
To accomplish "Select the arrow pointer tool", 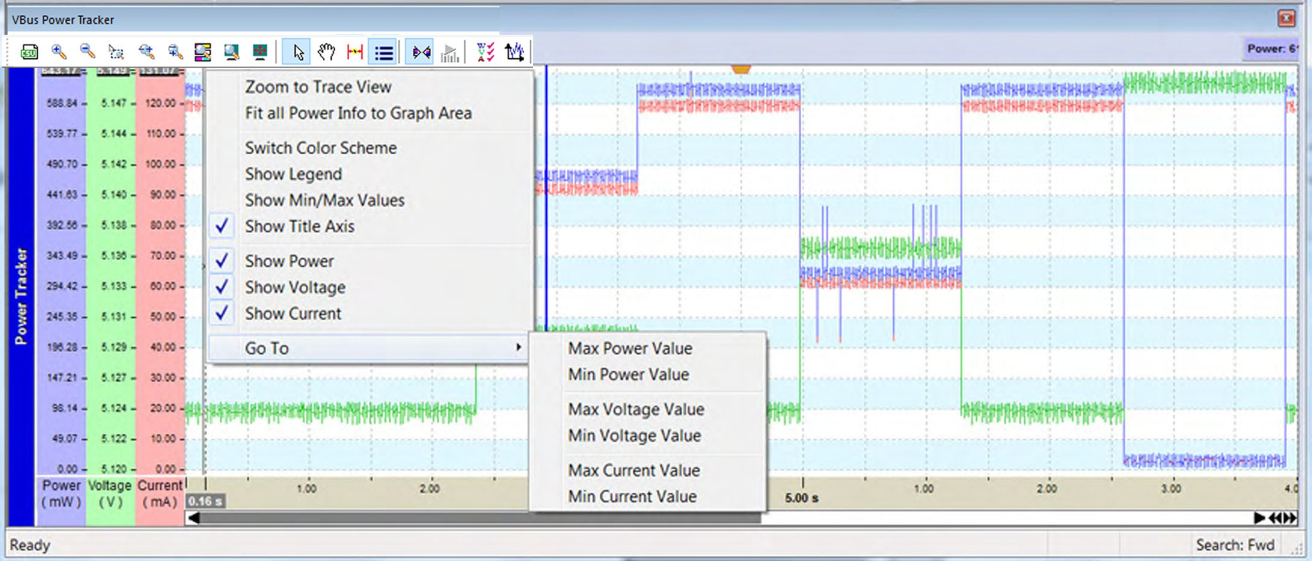I will pyautogui.click(x=298, y=52).
